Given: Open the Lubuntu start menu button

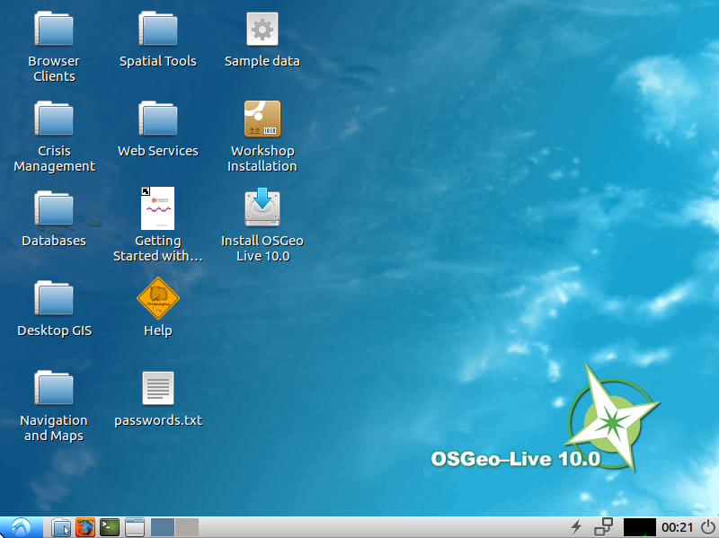Looking at the screenshot, I should (22, 527).
